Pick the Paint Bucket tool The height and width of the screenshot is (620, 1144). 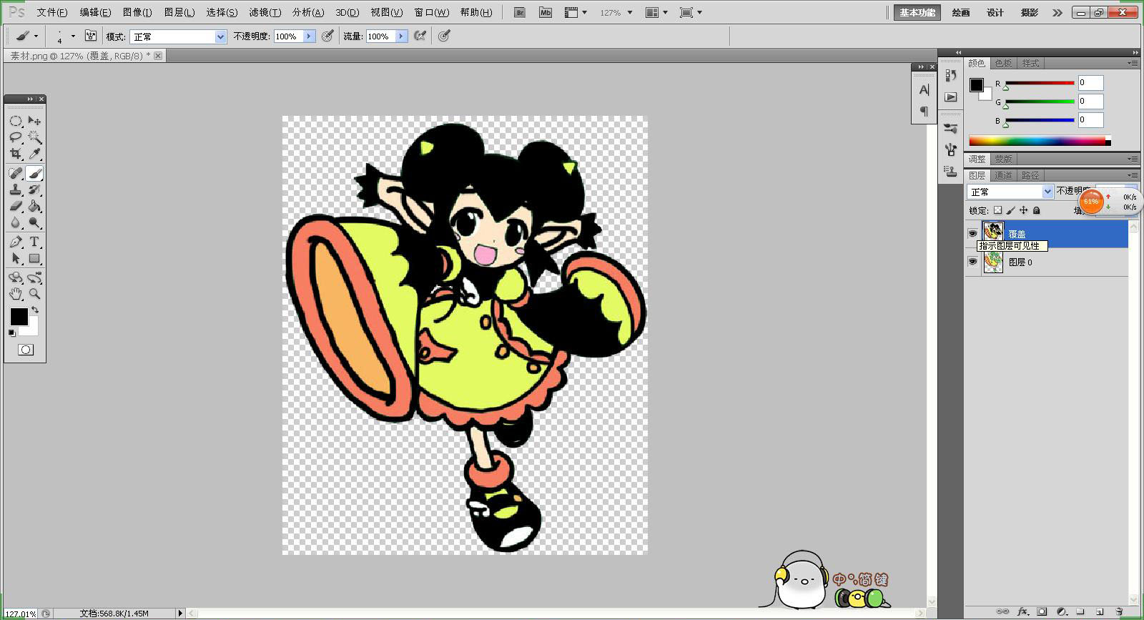[34, 206]
